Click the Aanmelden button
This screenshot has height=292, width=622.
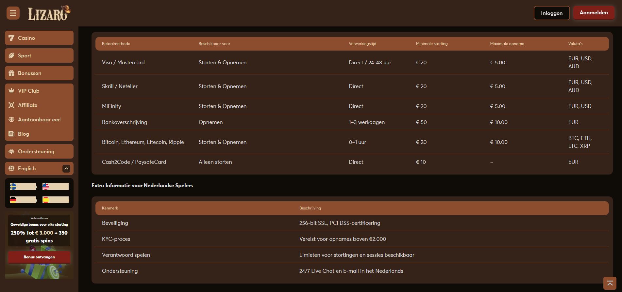[x=594, y=13]
